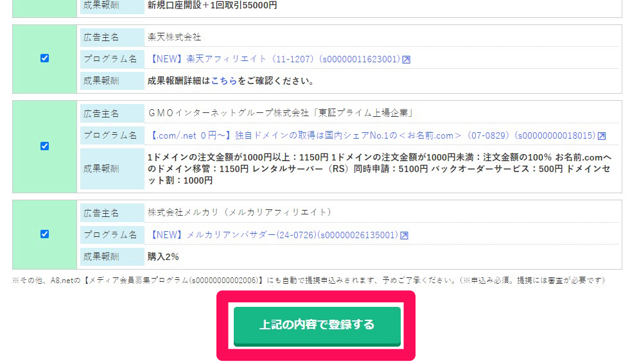The image size is (639, 364).
Task: Uncheck the 楽天株式会社 program checkbox
Action: point(45,58)
